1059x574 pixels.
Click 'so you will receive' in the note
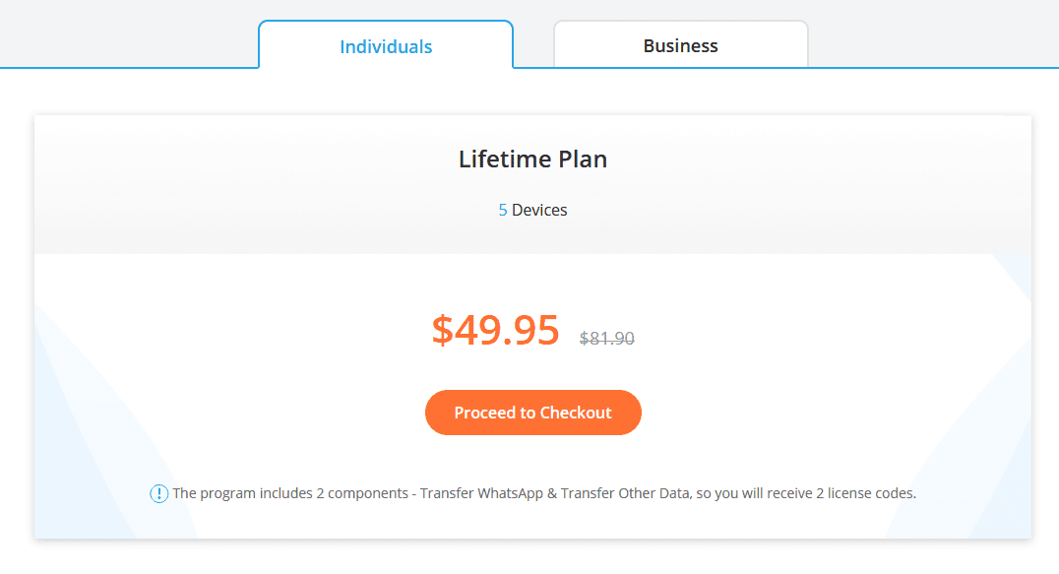pyautogui.click(x=753, y=493)
